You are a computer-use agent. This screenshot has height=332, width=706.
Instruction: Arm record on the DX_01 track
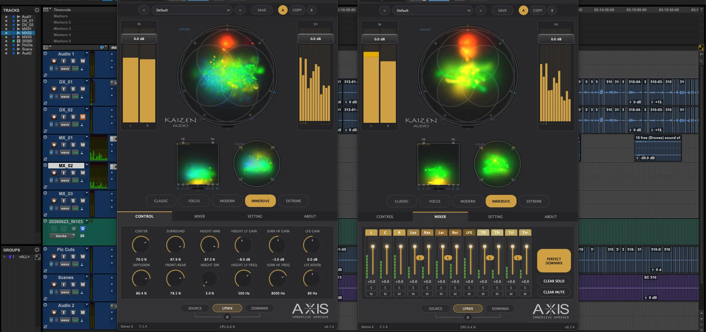(x=54, y=89)
